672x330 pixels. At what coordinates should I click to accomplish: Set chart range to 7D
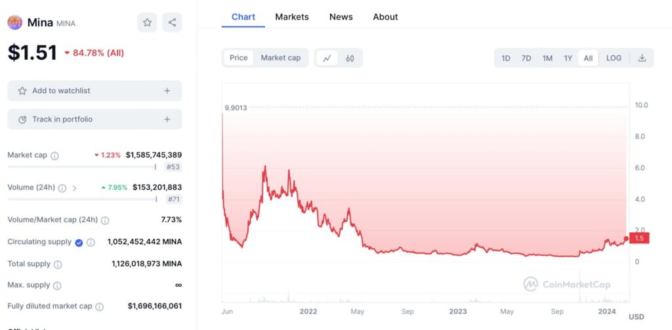(526, 58)
